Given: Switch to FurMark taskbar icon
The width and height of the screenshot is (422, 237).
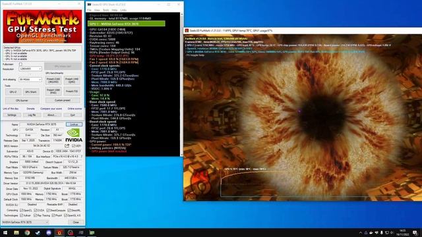Looking at the screenshot, I should (59, 232).
